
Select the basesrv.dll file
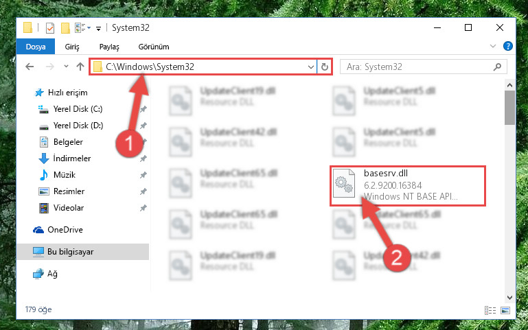pyautogui.click(x=407, y=185)
